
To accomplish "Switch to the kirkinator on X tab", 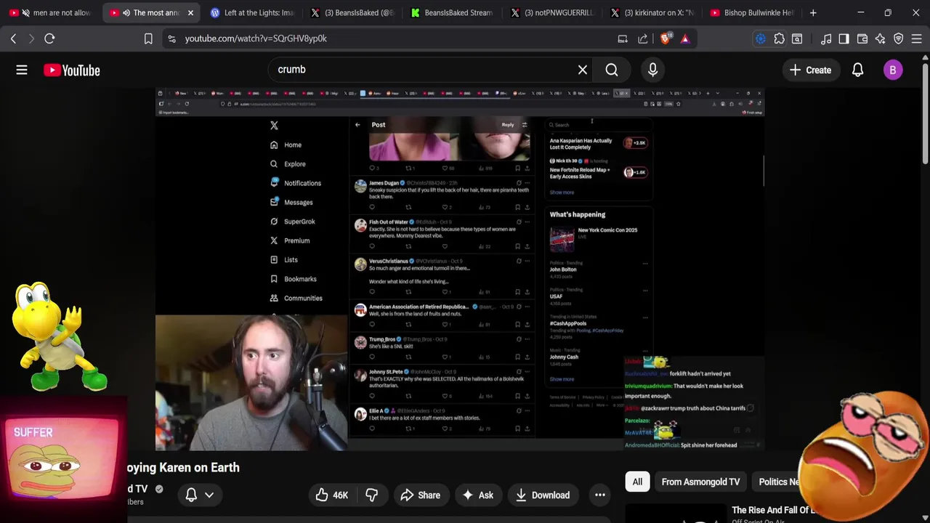I will click(652, 12).
